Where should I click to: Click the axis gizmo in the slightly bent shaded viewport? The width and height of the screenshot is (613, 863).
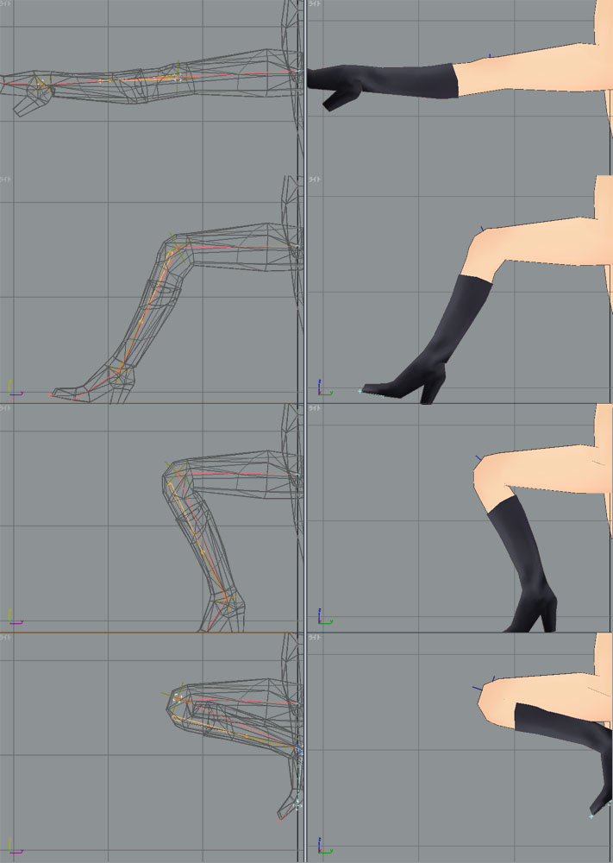322,387
